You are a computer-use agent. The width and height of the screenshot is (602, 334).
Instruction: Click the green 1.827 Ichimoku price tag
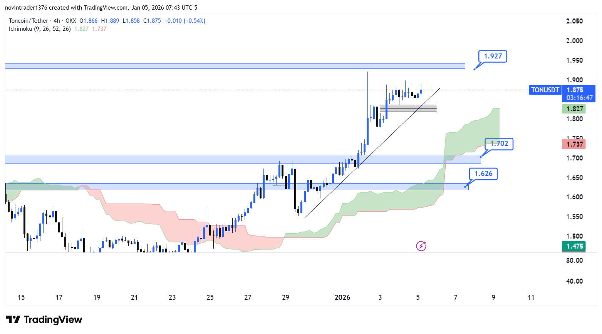[574, 109]
